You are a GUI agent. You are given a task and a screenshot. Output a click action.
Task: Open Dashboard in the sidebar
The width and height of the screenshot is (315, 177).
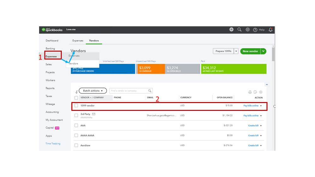pyautogui.click(x=52, y=41)
